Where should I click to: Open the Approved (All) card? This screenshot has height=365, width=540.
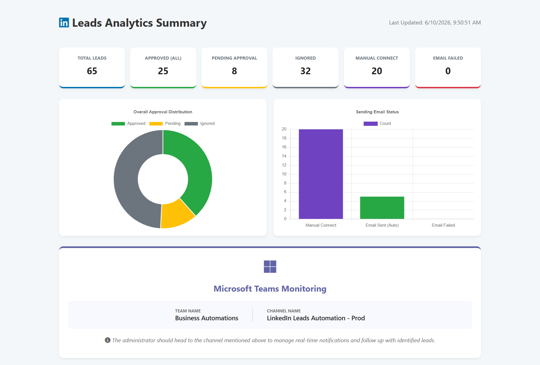coord(163,68)
